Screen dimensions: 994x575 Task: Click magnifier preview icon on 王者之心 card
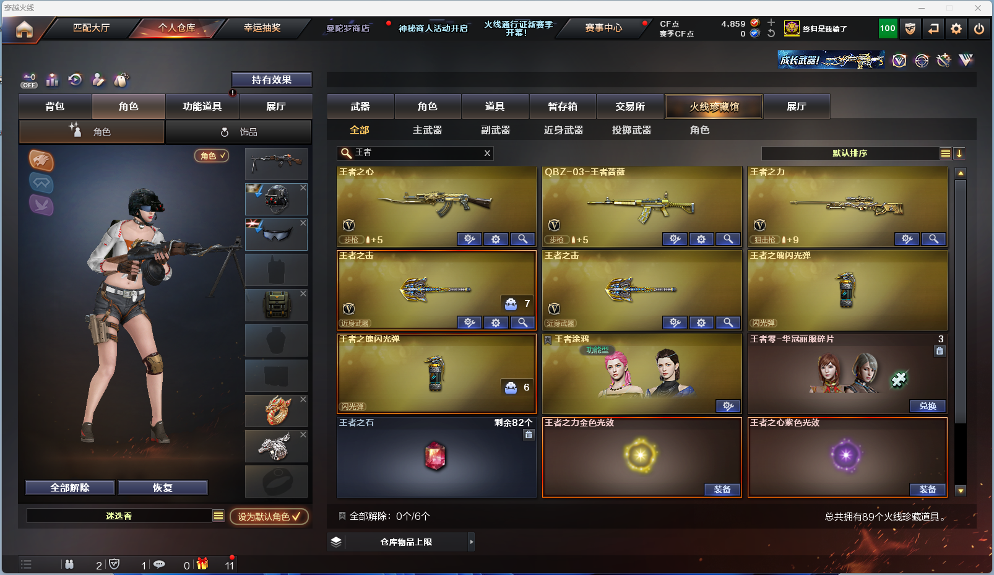[523, 239]
